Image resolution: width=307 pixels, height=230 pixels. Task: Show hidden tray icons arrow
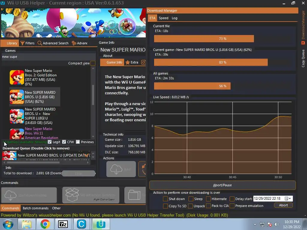[255, 225]
